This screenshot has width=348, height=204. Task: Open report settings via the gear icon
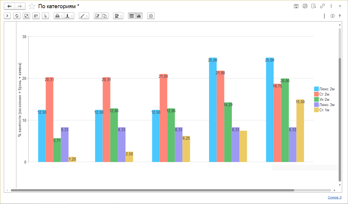pyautogui.click(x=151, y=16)
